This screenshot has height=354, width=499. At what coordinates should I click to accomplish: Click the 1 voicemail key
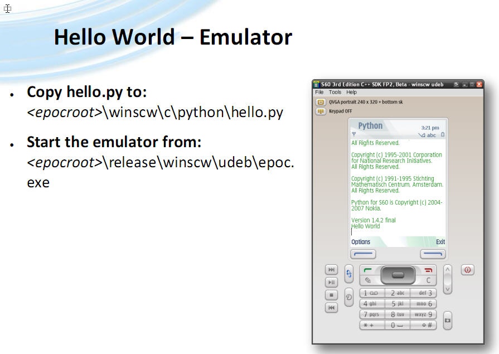[x=372, y=293]
